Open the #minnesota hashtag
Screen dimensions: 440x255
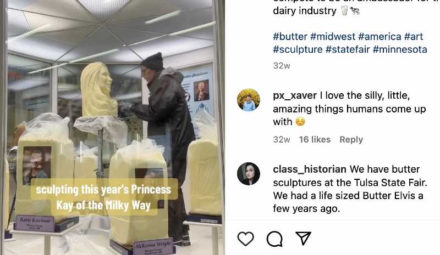[400, 49]
